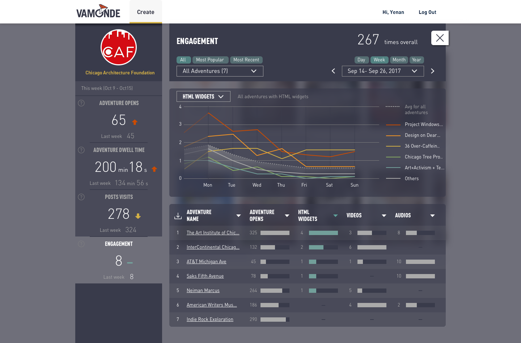Select Others legend entry
The width and height of the screenshot is (521, 343).
[402, 179]
